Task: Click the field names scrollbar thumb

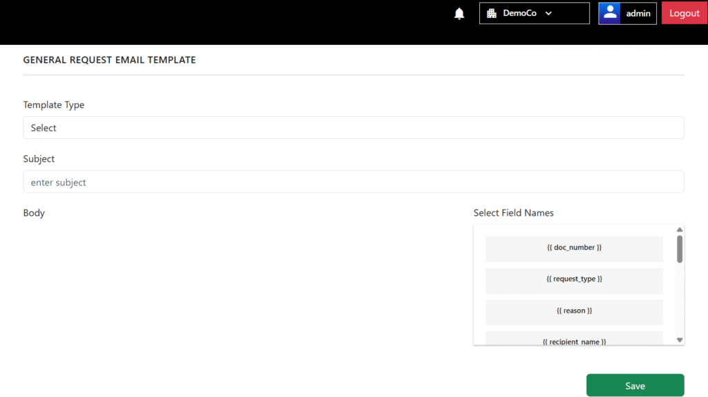Action: (x=680, y=249)
